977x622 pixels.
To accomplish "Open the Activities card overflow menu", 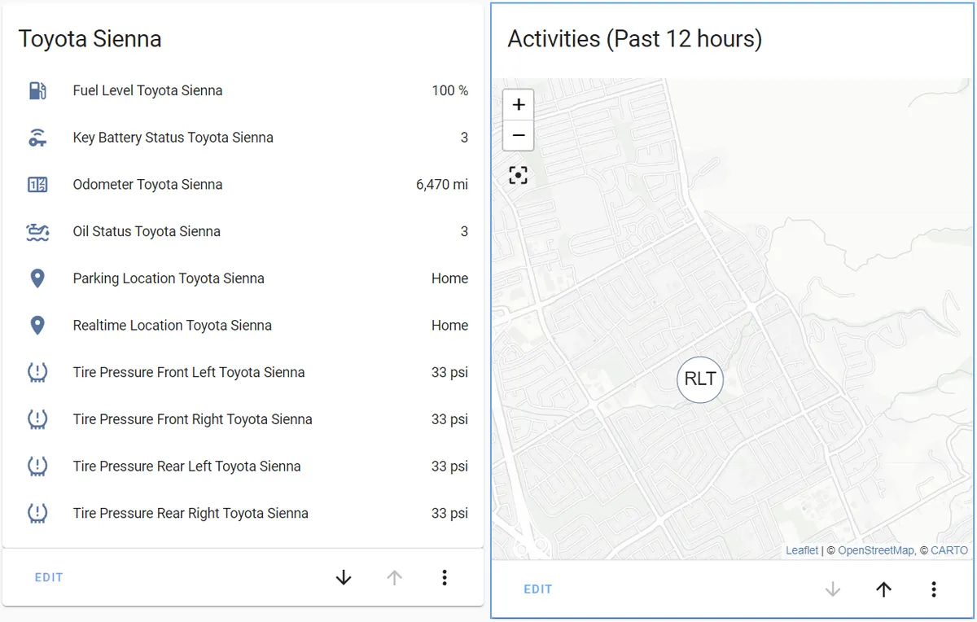I will point(934,589).
